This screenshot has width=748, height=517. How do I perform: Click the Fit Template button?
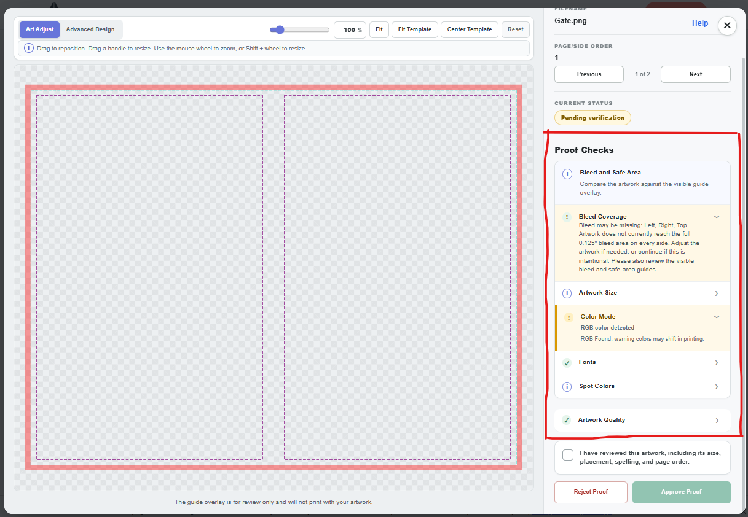point(415,29)
